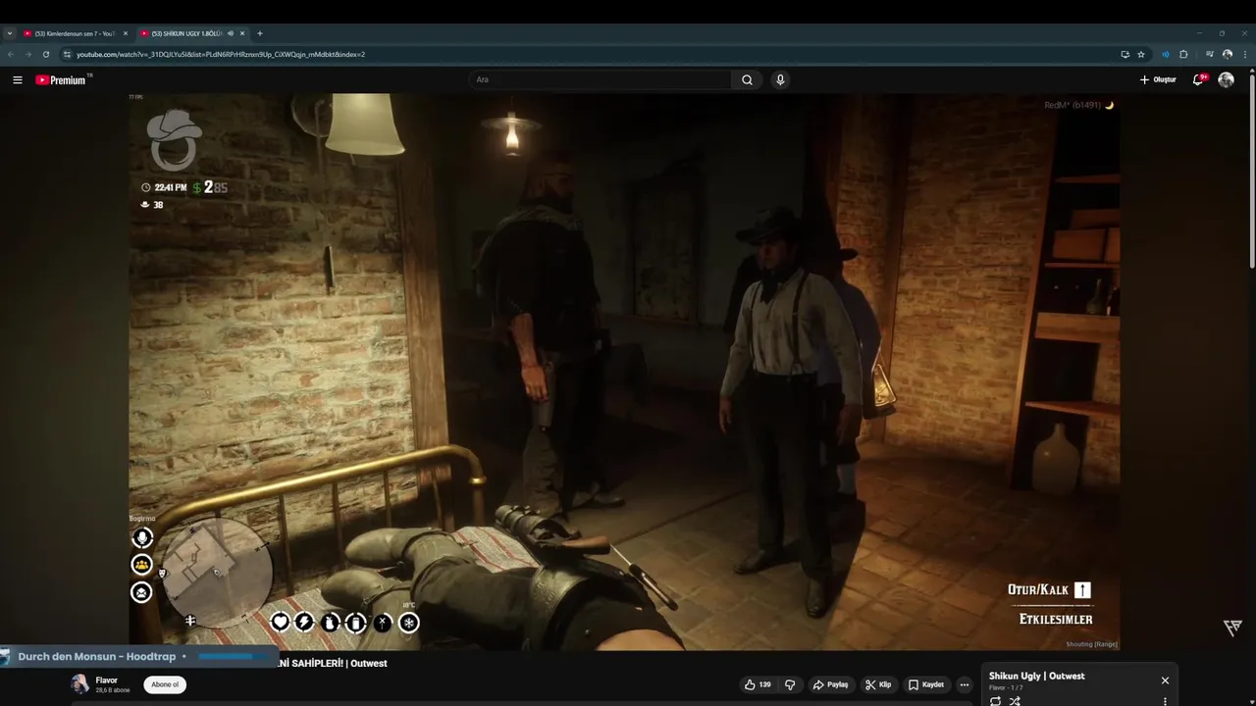Close the Shikun Ugly playlist panel
1256x706 pixels.
click(x=1165, y=681)
